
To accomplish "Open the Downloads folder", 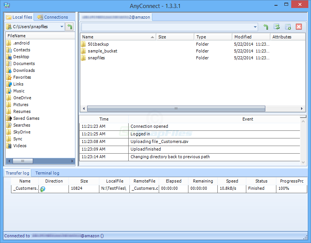I will (x=24, y=70).
